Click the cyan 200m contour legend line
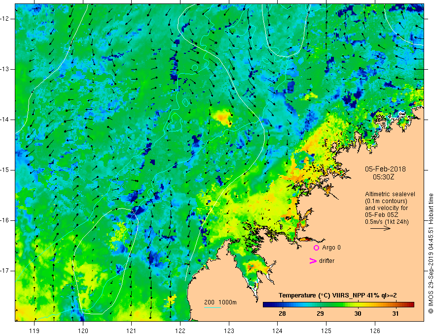Viewport: 434px width, 336px height. 212,307
